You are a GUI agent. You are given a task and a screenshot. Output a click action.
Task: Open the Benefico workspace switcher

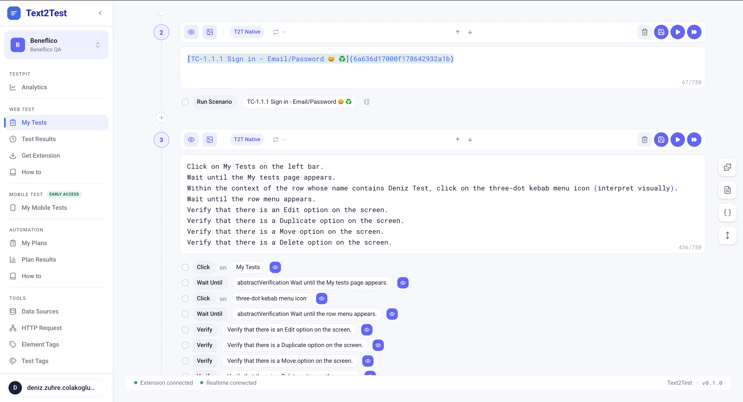(56, 45)
